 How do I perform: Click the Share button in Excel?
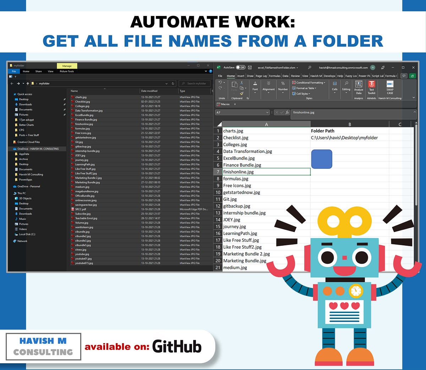pos(412,76)
